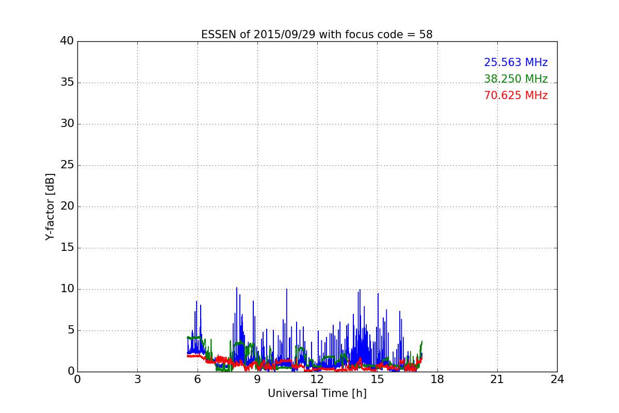Click the 'Y-factor [dB]' axis label

(x=50, y=206)
